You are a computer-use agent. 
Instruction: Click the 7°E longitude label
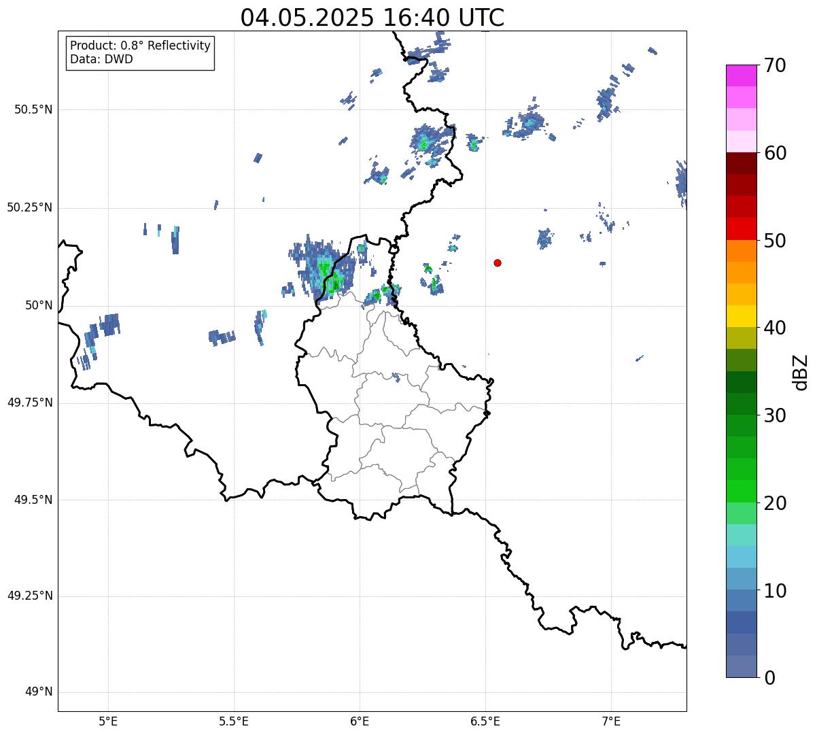click(611, 721)
